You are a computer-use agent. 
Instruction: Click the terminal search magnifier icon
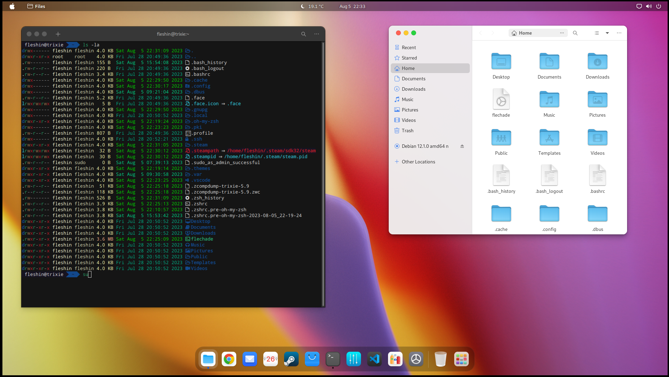[x=303, y=34]
